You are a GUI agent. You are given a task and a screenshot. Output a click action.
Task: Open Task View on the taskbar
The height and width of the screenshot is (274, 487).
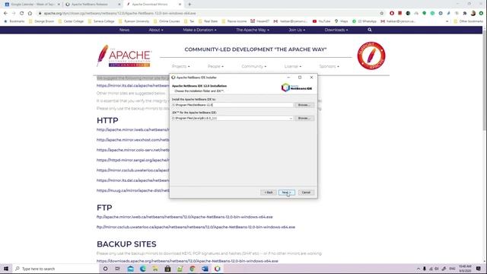click(117, 269)
